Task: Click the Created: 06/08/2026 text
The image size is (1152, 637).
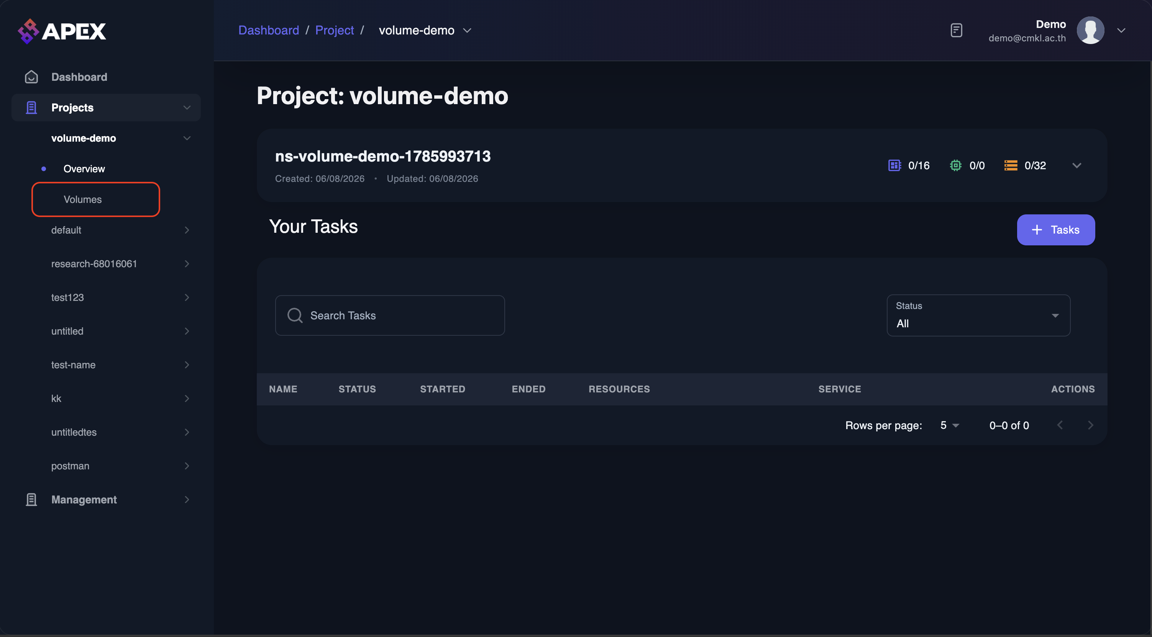Action: (320, 179)
